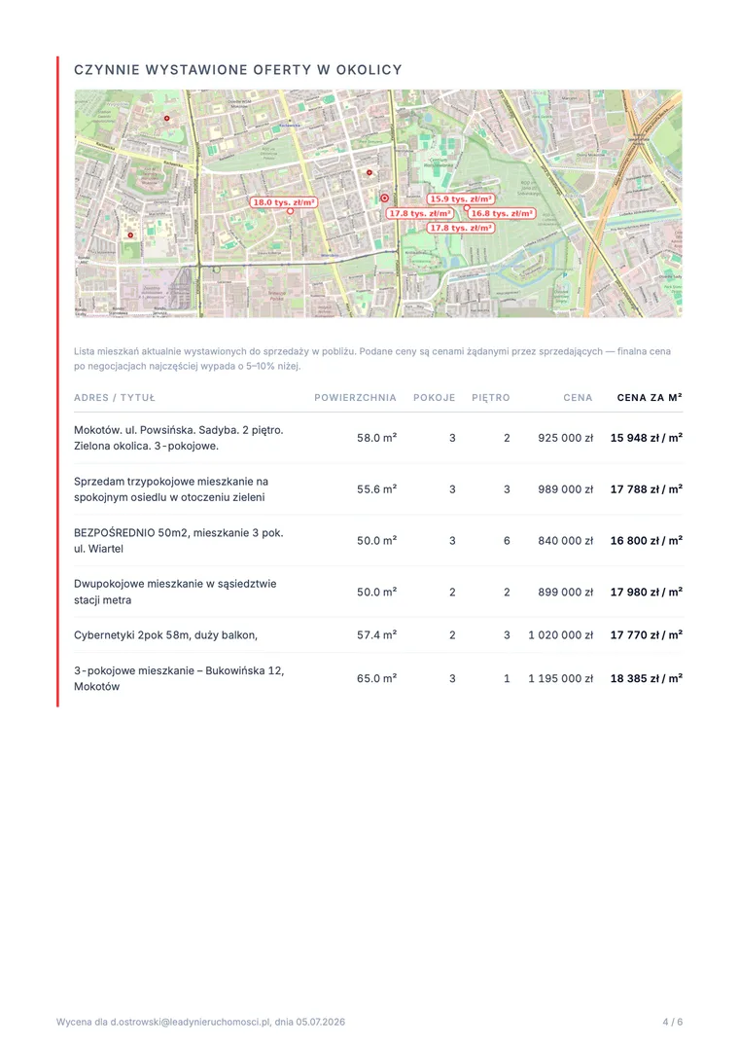Click the 17 980 zł / m² price value
The image size is (739, 1046).
[647, 592]
